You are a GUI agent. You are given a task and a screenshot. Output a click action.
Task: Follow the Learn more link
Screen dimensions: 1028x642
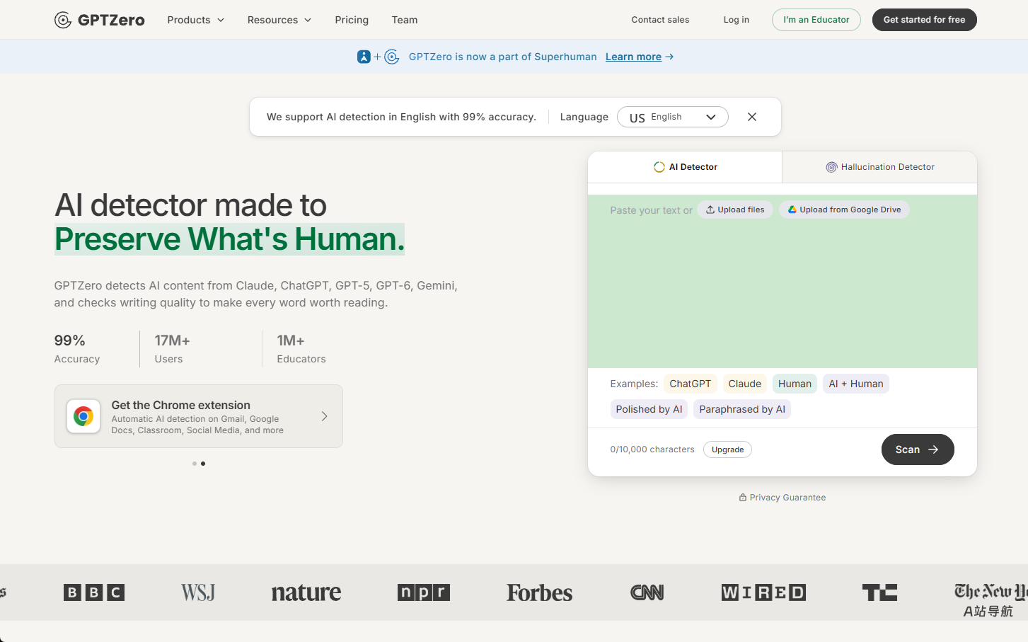[640, 57]
